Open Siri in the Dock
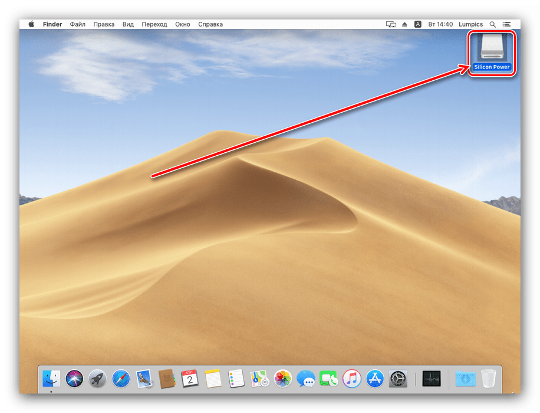The image size is (540, 413). pyautogui.click(x=75, y=378)
